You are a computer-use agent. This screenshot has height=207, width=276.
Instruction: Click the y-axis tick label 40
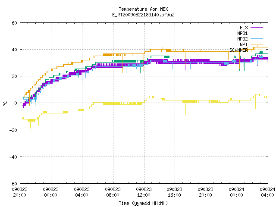pos(14,50)
